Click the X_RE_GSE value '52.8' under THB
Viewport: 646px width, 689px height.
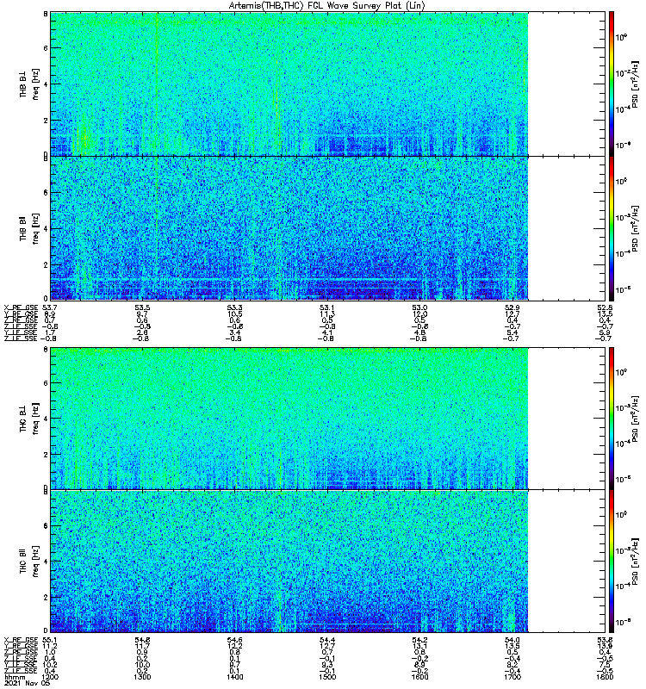(x=606, y=307)
